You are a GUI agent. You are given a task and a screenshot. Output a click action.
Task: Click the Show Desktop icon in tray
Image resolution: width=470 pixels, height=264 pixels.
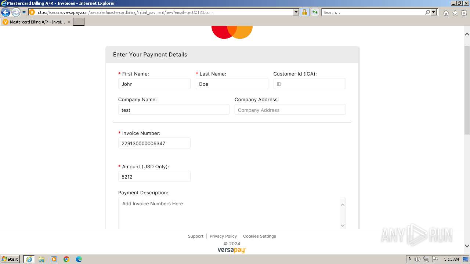point(466,259)
